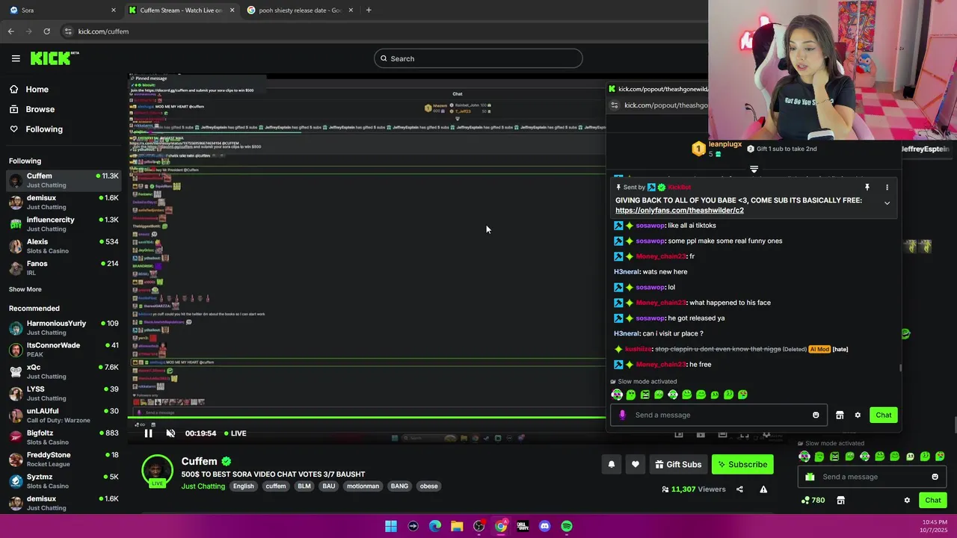The width and height of the screenshot is (957, 538).
Task: Open Cuffem's profile avatar
Action: 158,471
